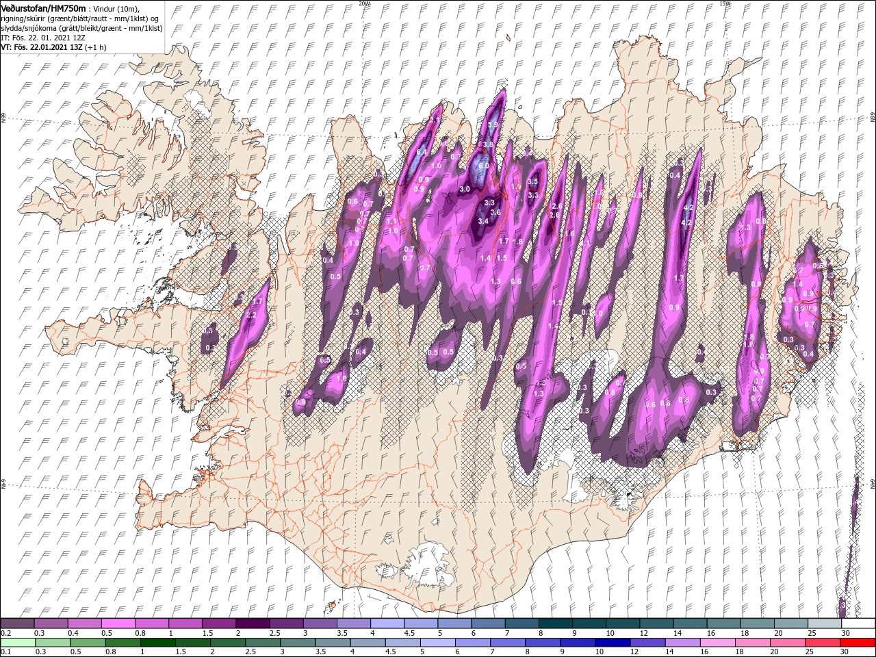Image resolution: width=876 pixels, height=657 pixels.
Task: Click the Veðurstofan/HM750m map title
Action: point(42,8)
